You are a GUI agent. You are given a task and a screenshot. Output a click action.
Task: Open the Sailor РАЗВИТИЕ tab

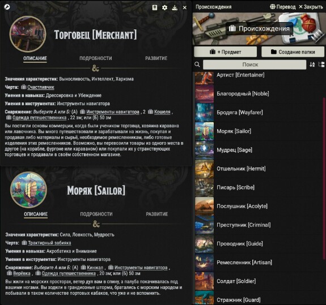[156, 214]
